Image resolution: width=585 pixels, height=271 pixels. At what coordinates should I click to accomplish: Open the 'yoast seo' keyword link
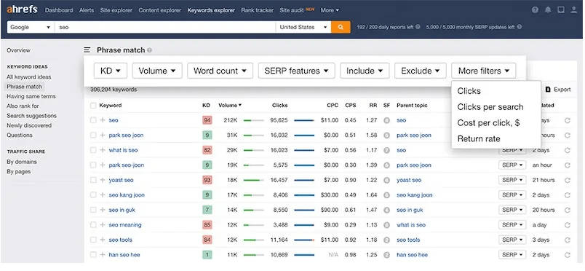pyautogui.click(x=121, y=180)
